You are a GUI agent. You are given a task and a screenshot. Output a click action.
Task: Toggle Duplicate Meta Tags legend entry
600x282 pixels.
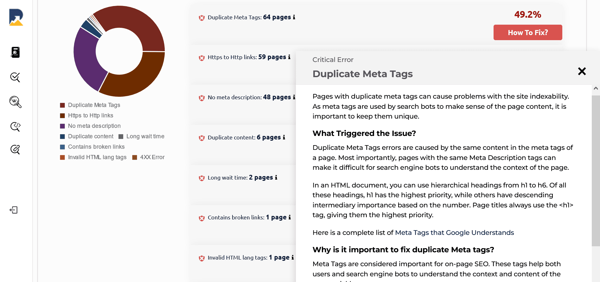[90, 105]
